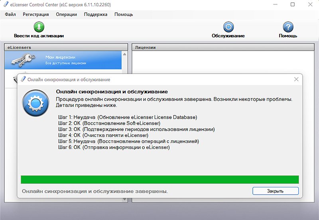The height and width of the screenshot is (220, 319).
Task: Click the small icon in sync dialog title bar
Action: pos(24,79)
